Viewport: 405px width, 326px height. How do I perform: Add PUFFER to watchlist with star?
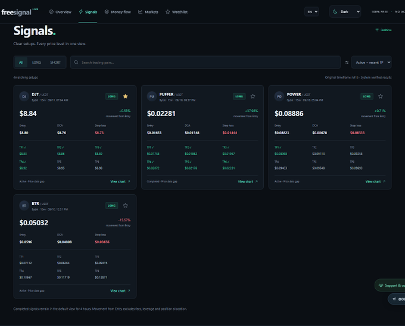click(x=253, y=97)
